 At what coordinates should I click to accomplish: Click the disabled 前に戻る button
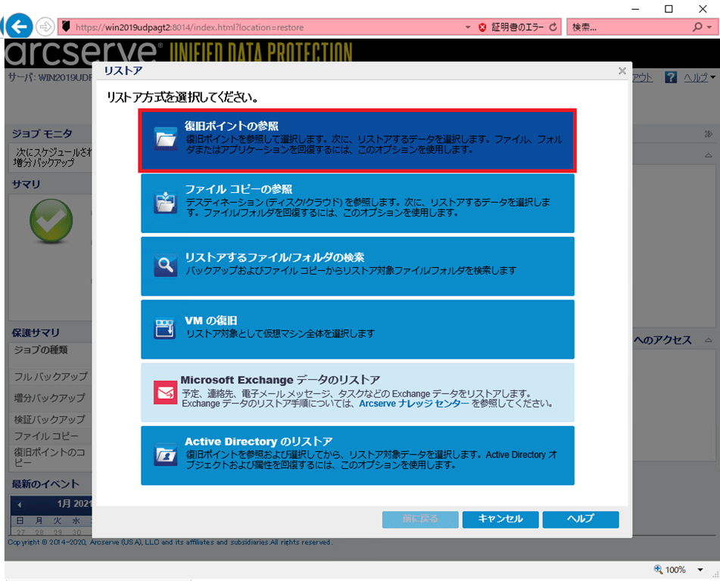(x=420, y=519)
